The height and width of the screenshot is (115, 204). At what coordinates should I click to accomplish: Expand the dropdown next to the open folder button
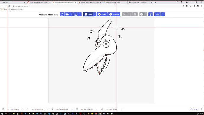tap(71, 14)
